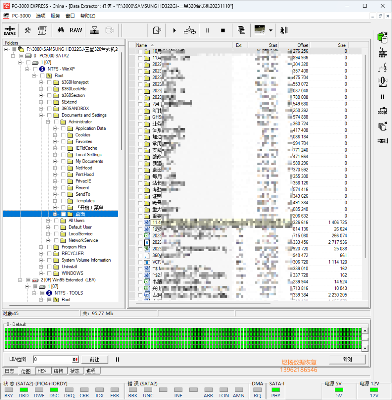The width and height of the screenshot is (392, 400).
Task: Click the sector blocks arrow icon on sidebar
Action: (x=383, y=111)
